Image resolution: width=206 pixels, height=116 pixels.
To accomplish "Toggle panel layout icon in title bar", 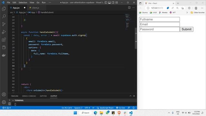I will 109,3.
